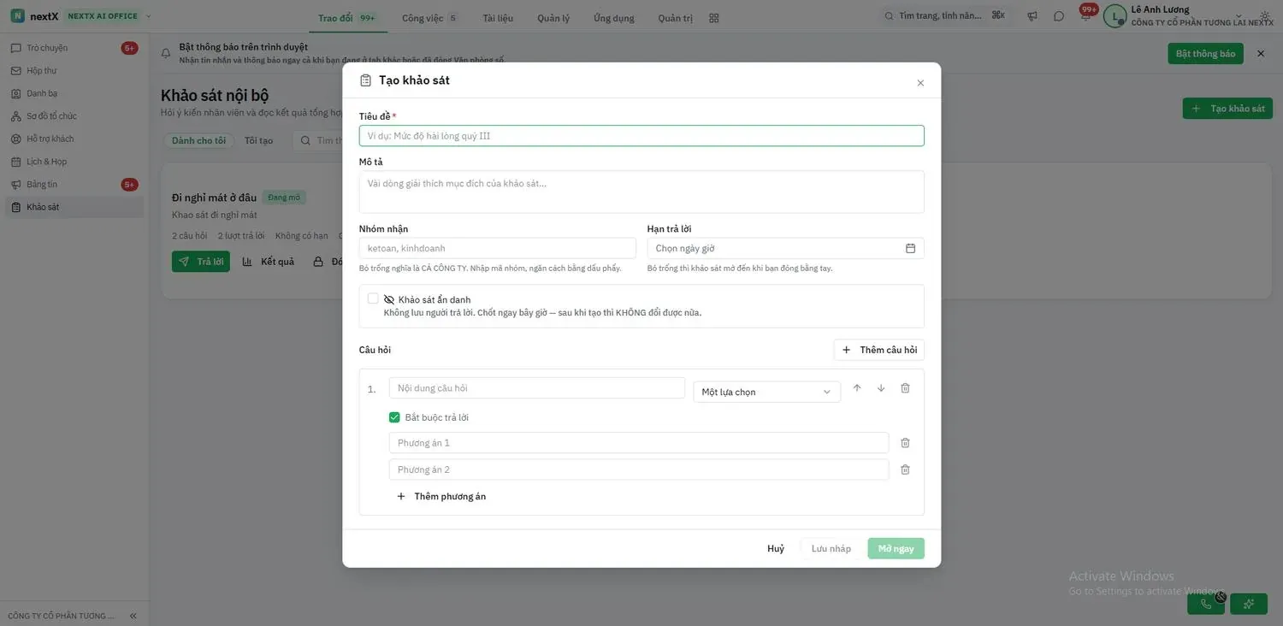Click the Nội dung câu hỏi field

click(x=537, y=388)
